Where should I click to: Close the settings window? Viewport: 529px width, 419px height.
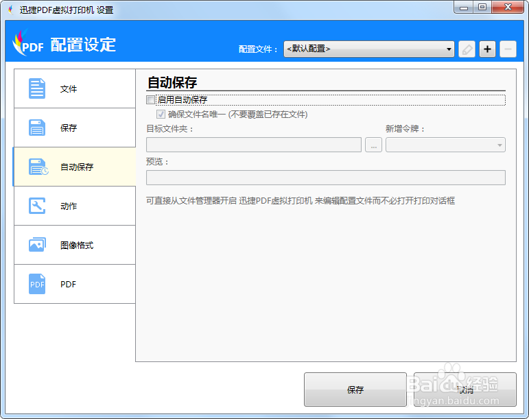click(508, 7)
